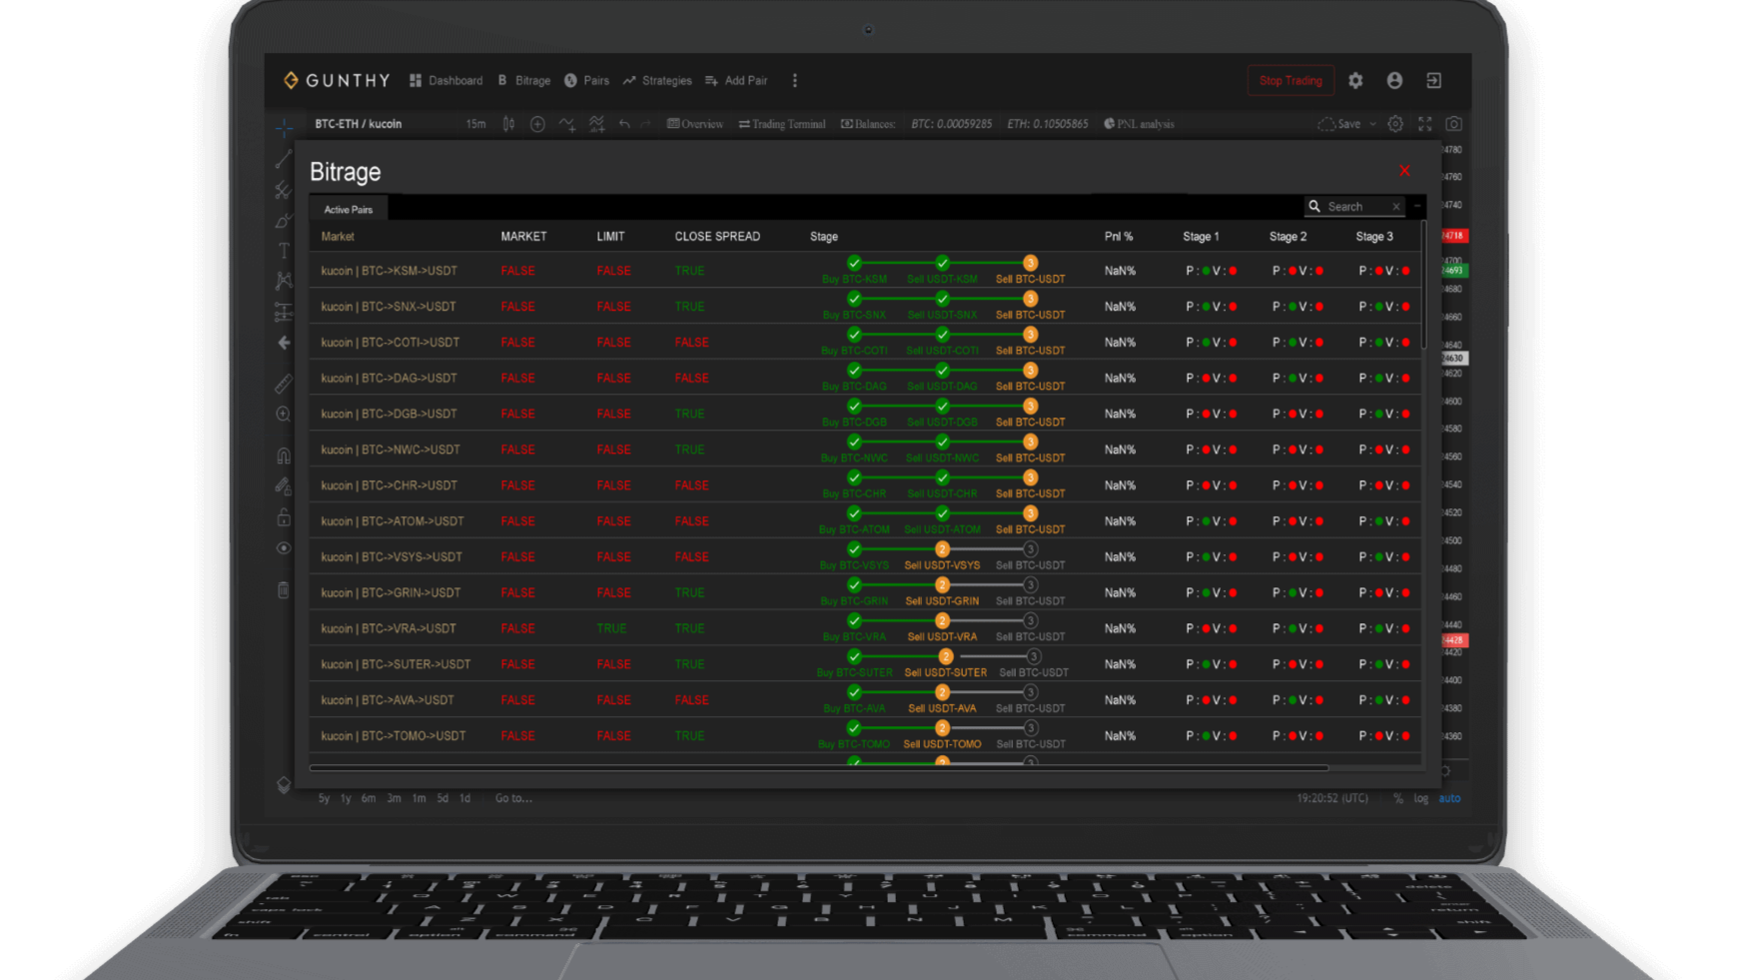Screen dimensions: 1745x980
Task: Change the candle chart style
Action: [508, 124]
